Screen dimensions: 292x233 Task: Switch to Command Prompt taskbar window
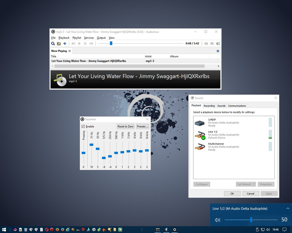coord(158,230)
